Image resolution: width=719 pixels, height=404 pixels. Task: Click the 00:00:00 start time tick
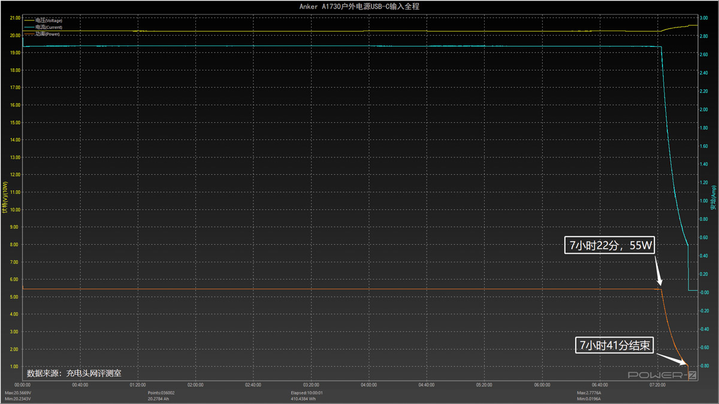pyautogui.click(x=22, y=385)
